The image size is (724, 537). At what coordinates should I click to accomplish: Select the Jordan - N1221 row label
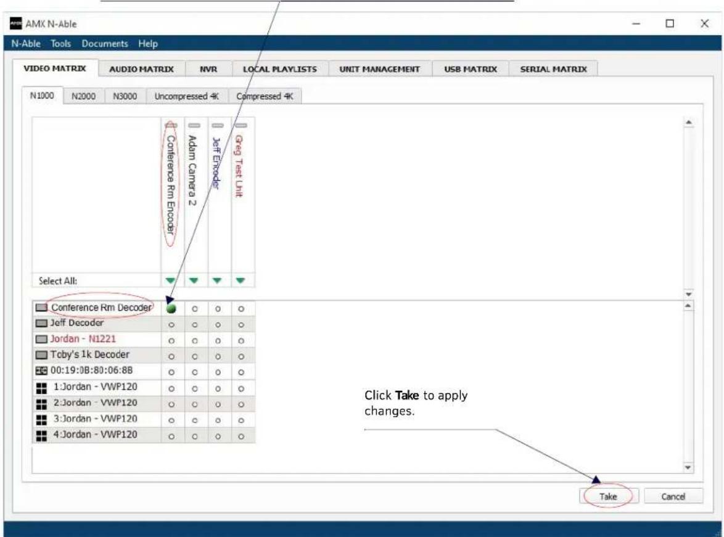(83, 339)
